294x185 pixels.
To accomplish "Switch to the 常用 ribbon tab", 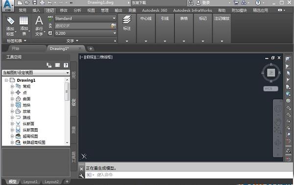I will (x=23, y=10).
